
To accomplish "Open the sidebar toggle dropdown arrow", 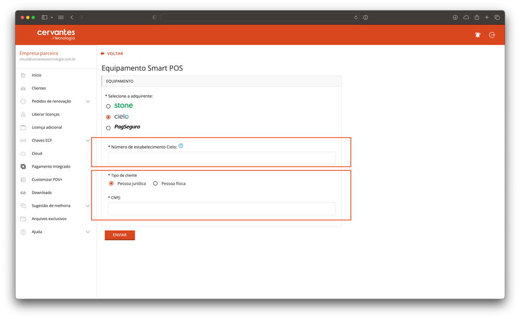I will click(x=51, y=17).
